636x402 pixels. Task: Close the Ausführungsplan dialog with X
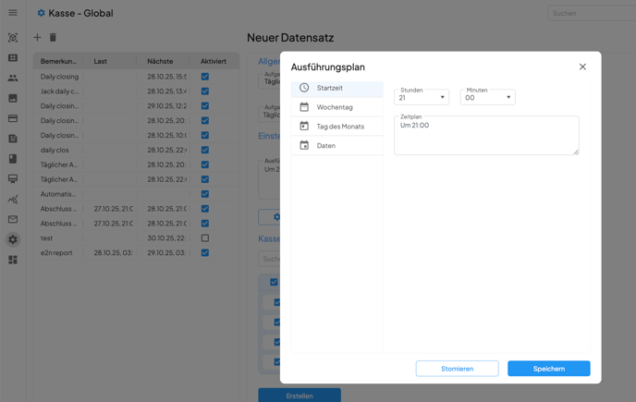pos(582,67)
